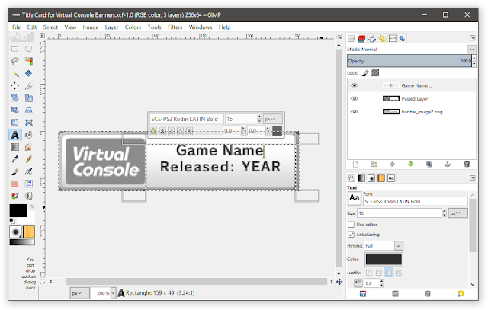
Task: Select banner_image2.png layer row
Action: click(412, 112)
